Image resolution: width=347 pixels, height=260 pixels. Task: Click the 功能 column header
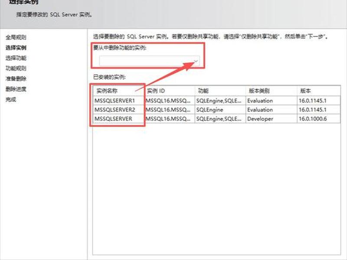220,91
